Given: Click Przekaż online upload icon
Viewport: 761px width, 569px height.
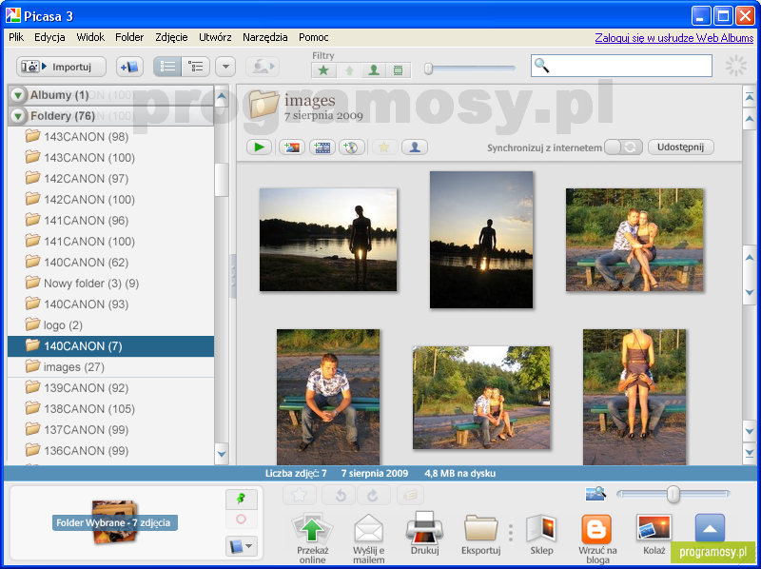Looking at the screenshot, I should tap(313, 538).
